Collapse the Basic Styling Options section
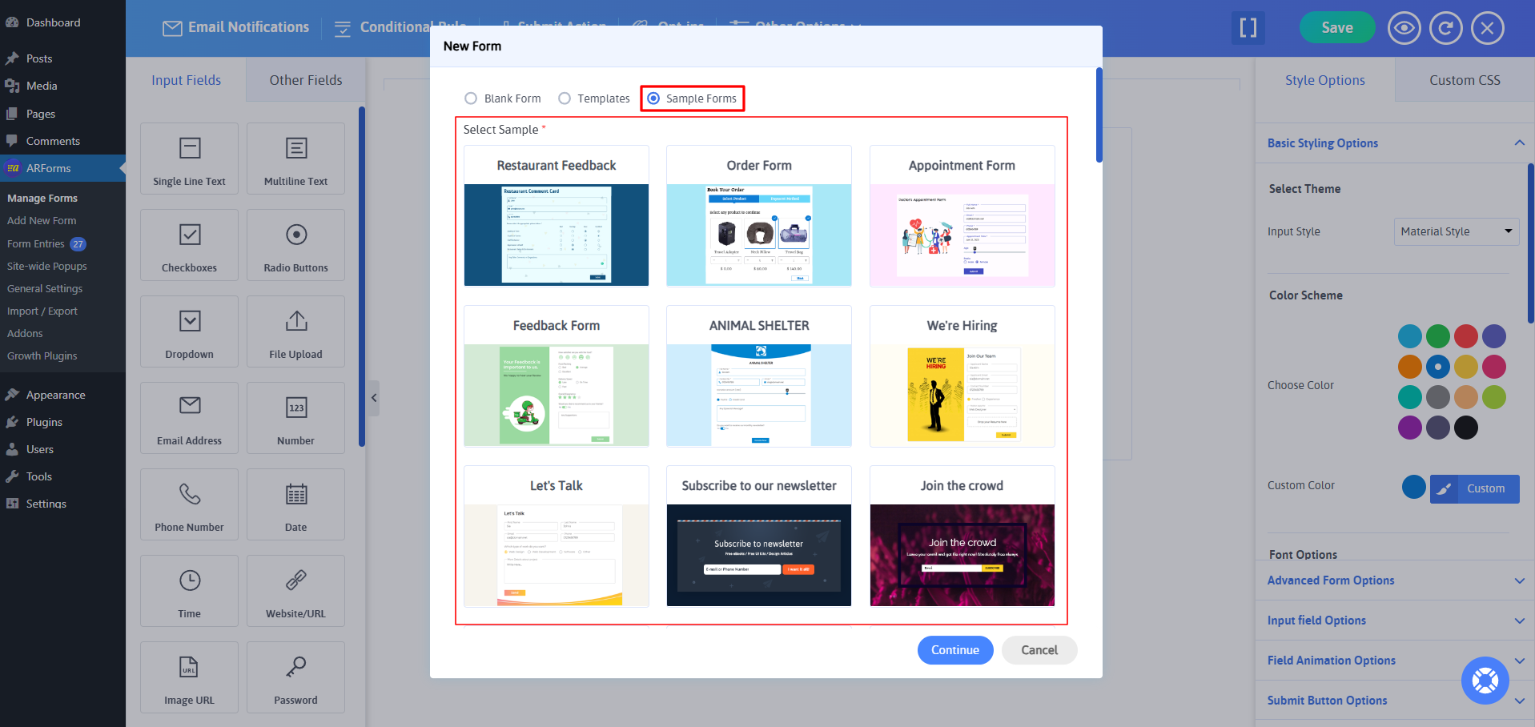 point(1520,143)
